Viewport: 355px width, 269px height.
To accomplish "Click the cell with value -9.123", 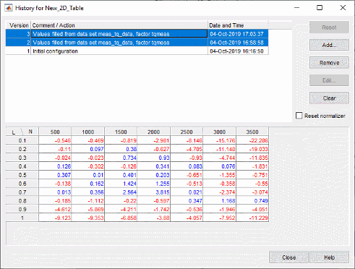I will point(55,218).
